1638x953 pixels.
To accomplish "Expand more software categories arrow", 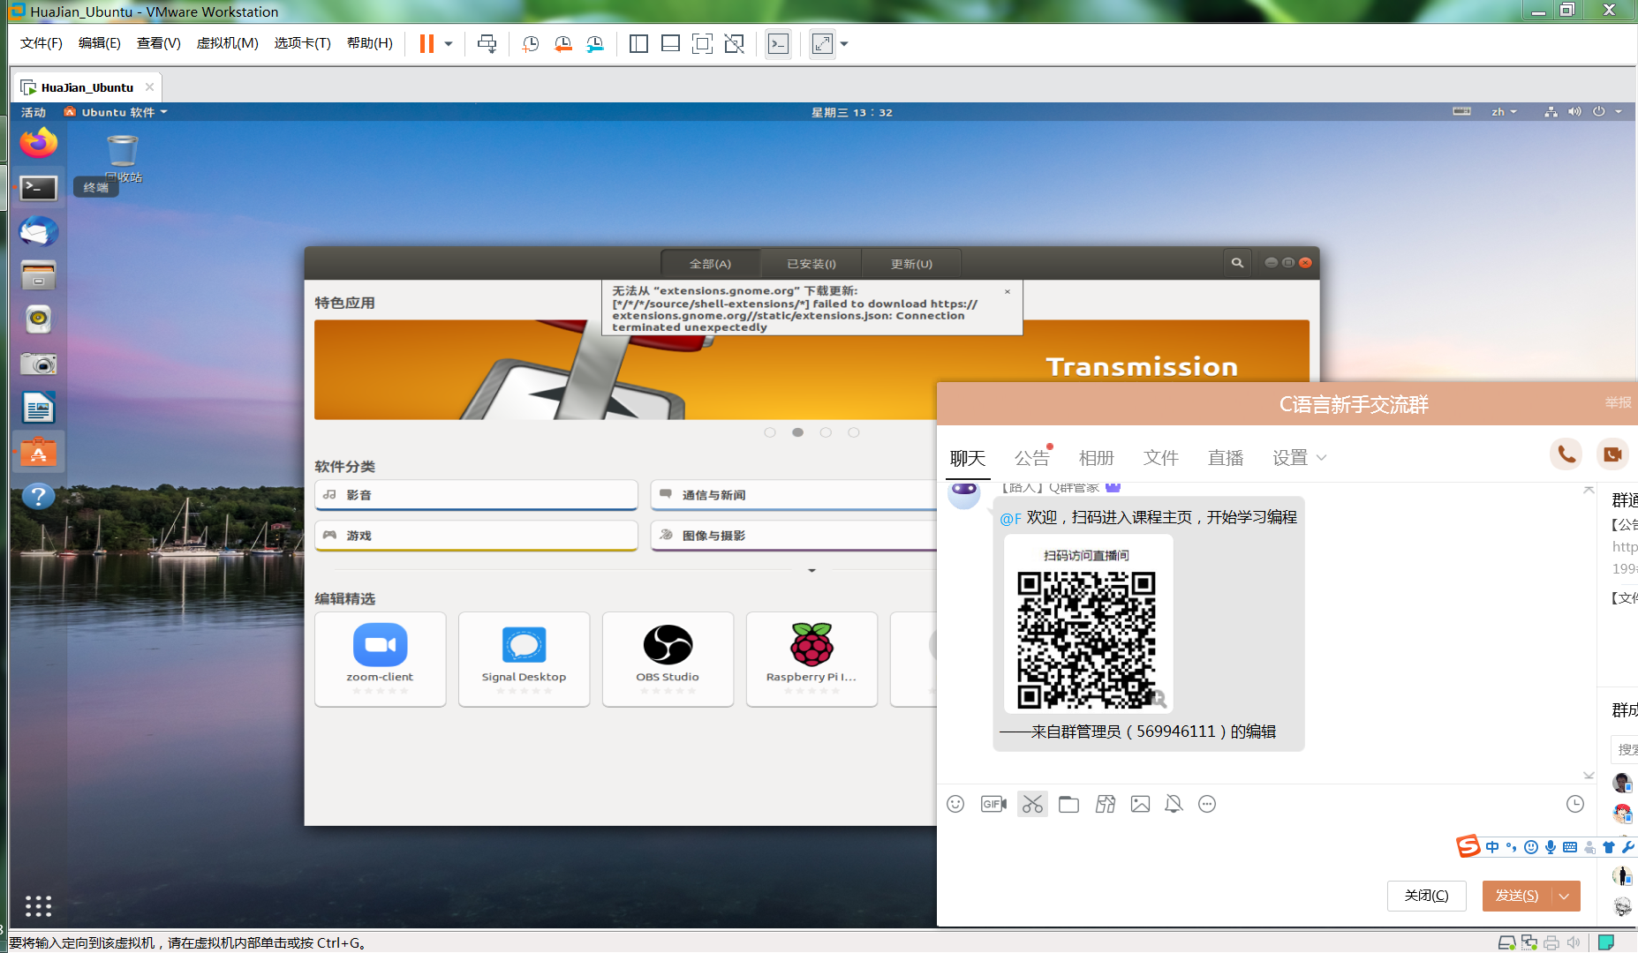I will (811, 570).
